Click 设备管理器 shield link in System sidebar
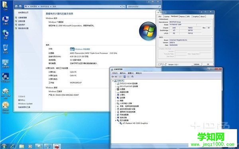Screen dimensions: 239x149 pyautogui.click(x=22, y=17)
